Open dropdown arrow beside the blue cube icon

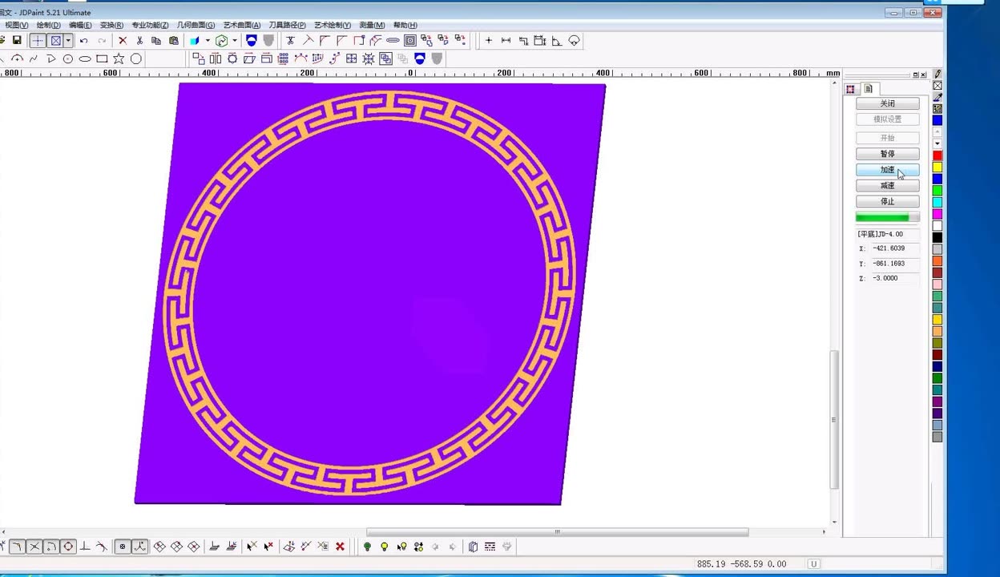pos(208,41)
